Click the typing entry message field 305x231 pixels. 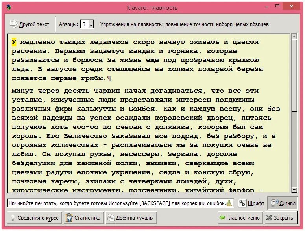tap(120, 203)
